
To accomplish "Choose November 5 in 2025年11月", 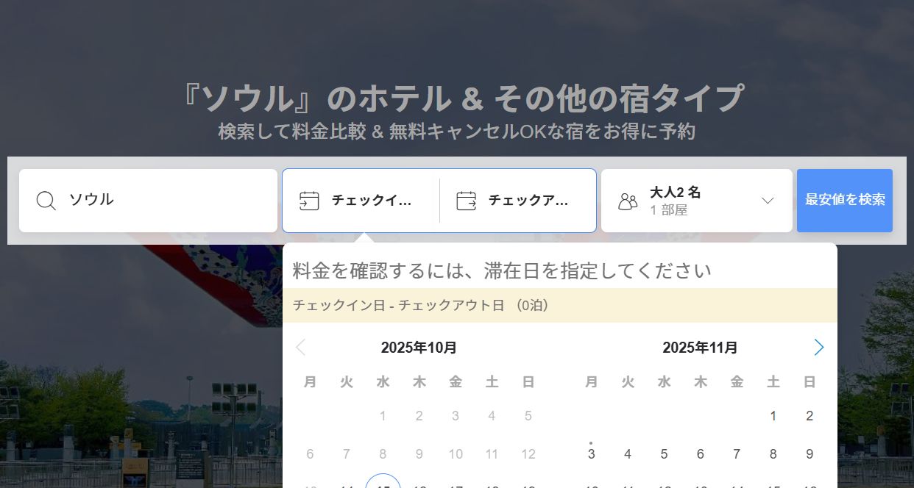I will pos(664,454).
